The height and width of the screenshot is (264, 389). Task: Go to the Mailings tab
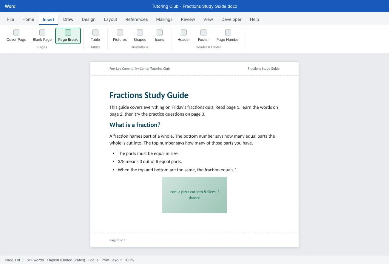(164, 19)
